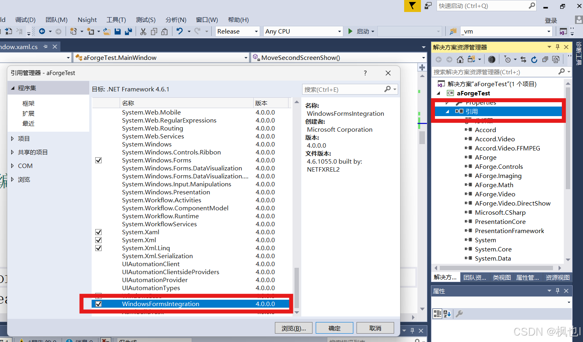Click the Collapse All icon in Solution Explorer

click(545, 59)
